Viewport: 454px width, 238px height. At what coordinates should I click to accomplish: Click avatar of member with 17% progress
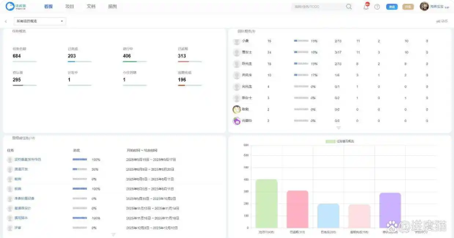[236, 75]
